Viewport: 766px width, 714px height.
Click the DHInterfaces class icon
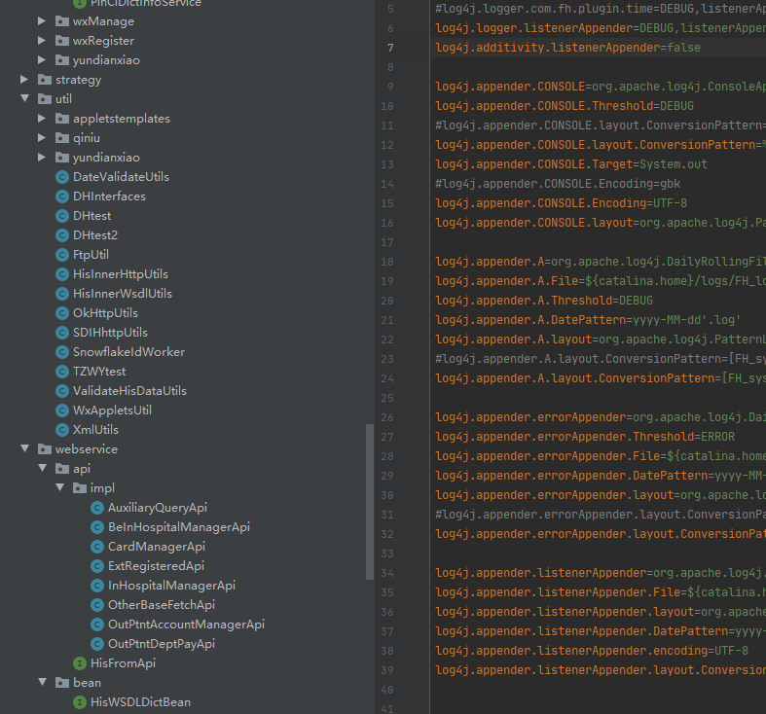click(x=62, y=196)
